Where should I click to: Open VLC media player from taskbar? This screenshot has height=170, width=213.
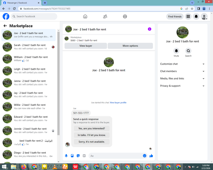(55, 167)
